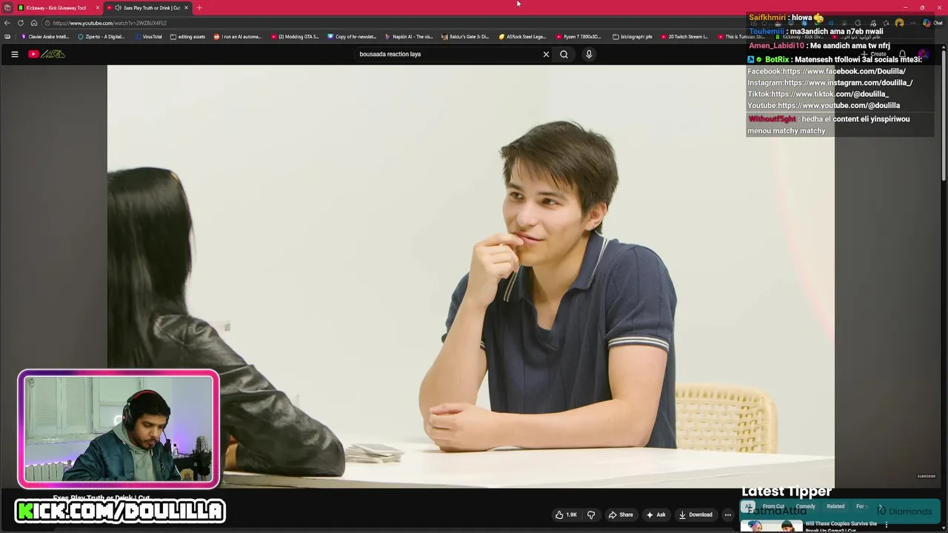Open VirusTotal bookmark
This screenshot has height=533, width=948.
pos(148,36)
